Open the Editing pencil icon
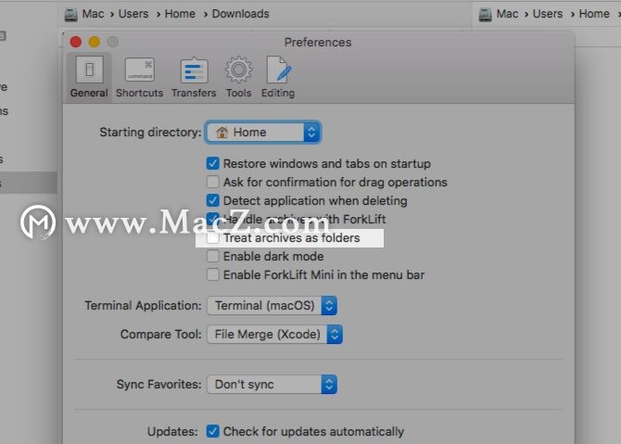 tap(279, 70)
